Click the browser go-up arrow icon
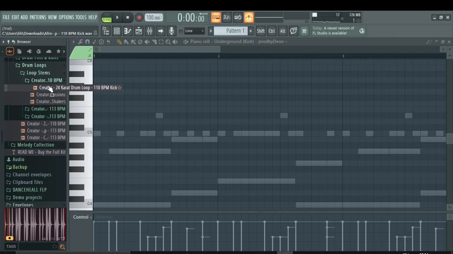The width and height of the screenshot is (453, 254). click(8, 42)
